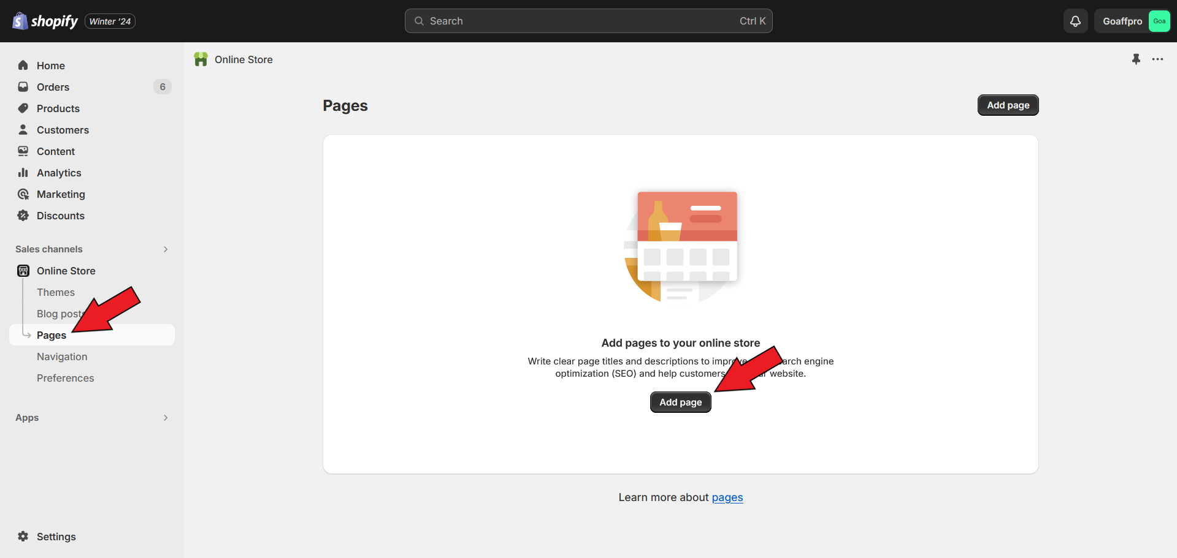Open the notifications bell
This screenshot has width=1177, height=558.
click(x=1075, y=21)
